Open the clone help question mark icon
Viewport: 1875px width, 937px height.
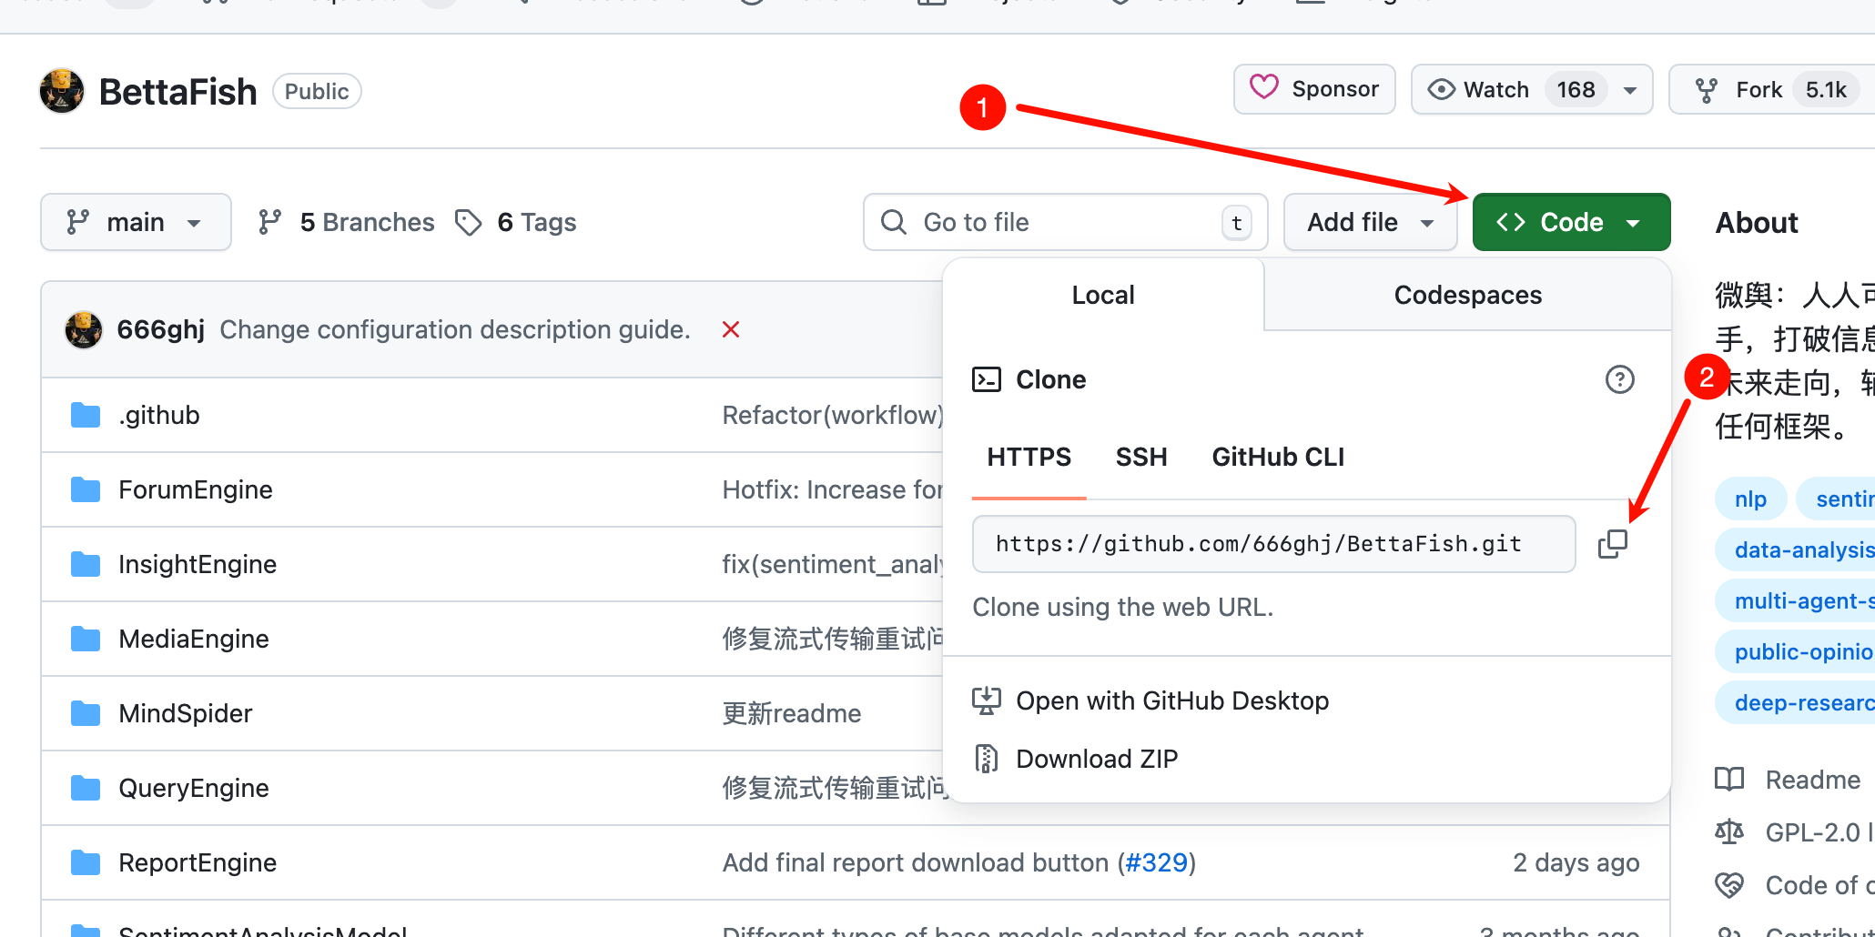point(1619,379)
